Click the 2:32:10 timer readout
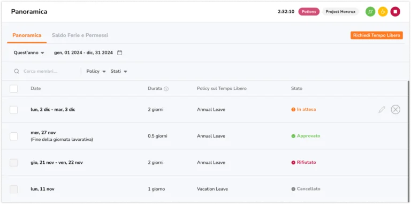 point(286,12)
